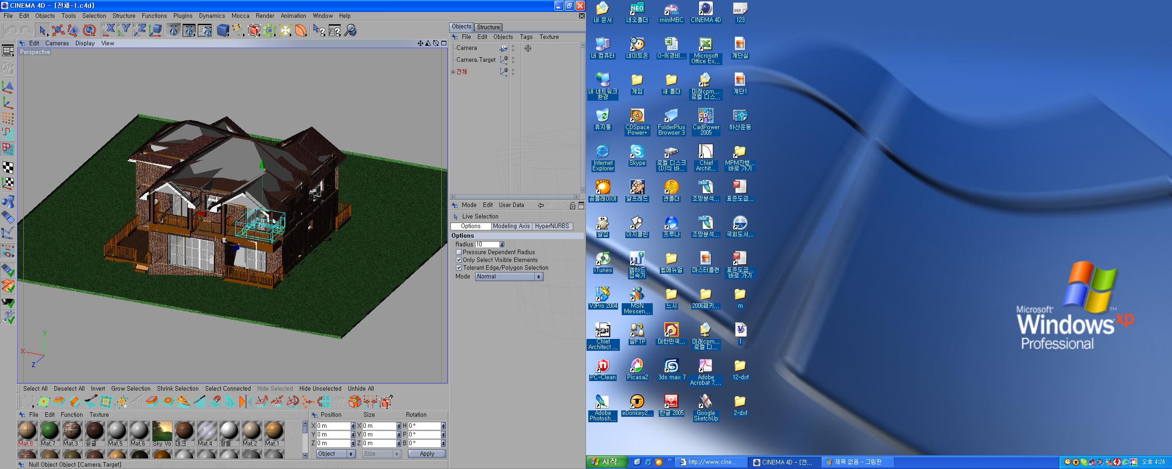The width and height of the screenshot is (1172, 469).
Task: Open the Add Cube primitive icon
Action: pos(223,31)
